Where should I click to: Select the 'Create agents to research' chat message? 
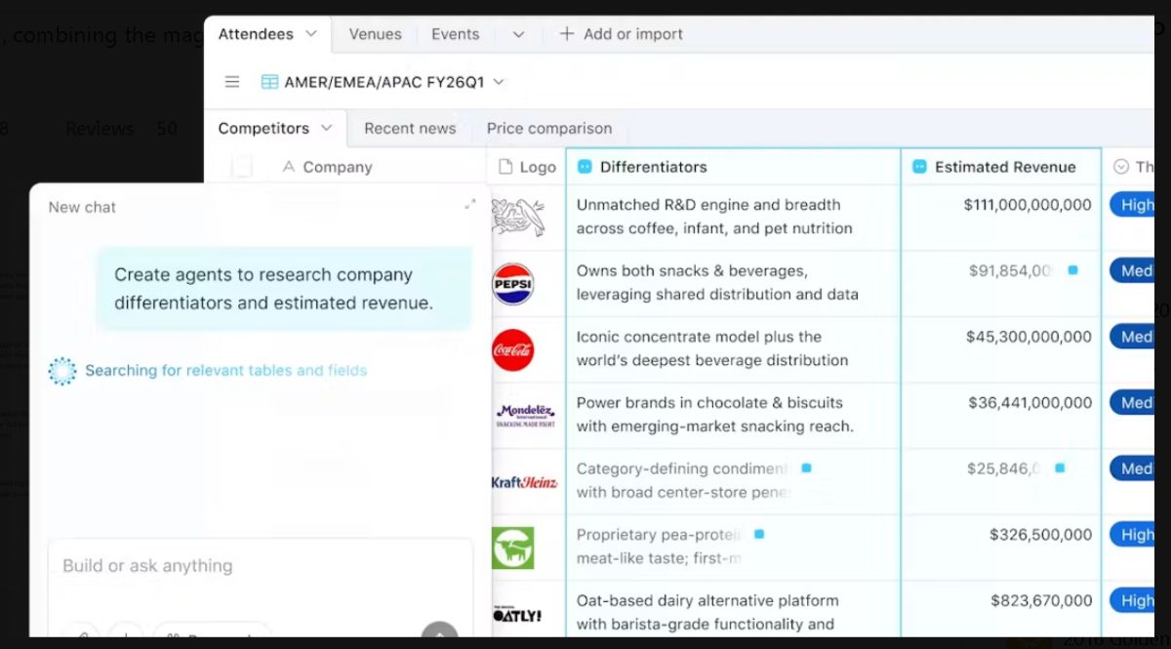pyautogui.click(x=284, y=289)
